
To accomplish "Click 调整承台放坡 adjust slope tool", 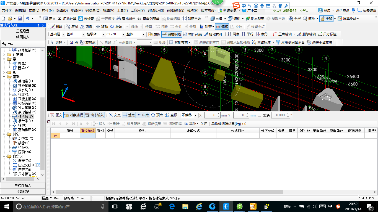I will pyautogui.click(x=319, y=42).
